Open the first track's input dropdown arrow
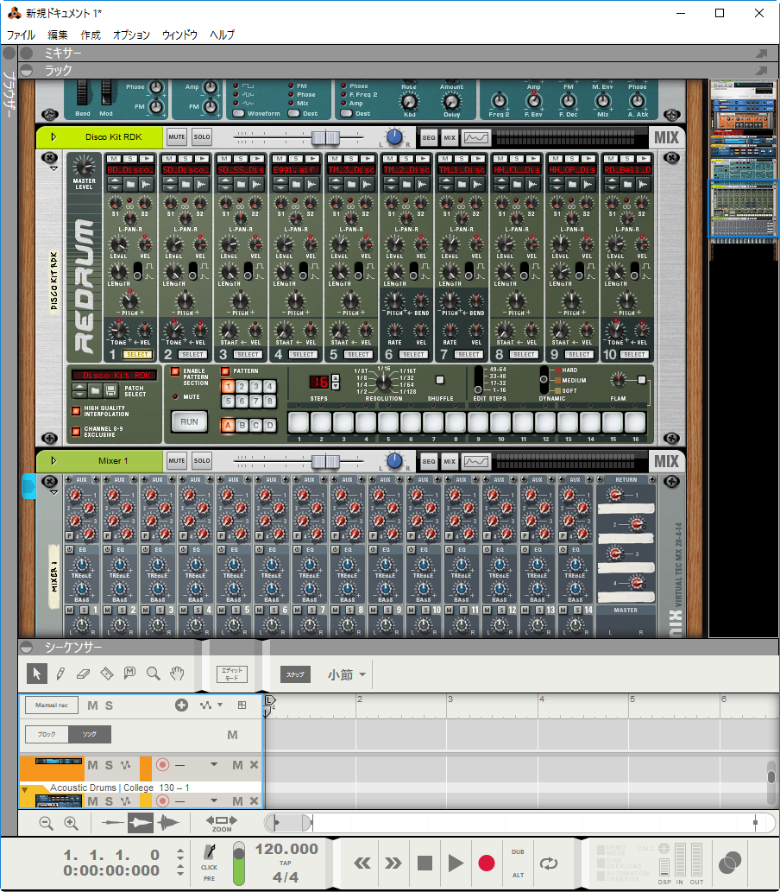 (x=214, y=765)
